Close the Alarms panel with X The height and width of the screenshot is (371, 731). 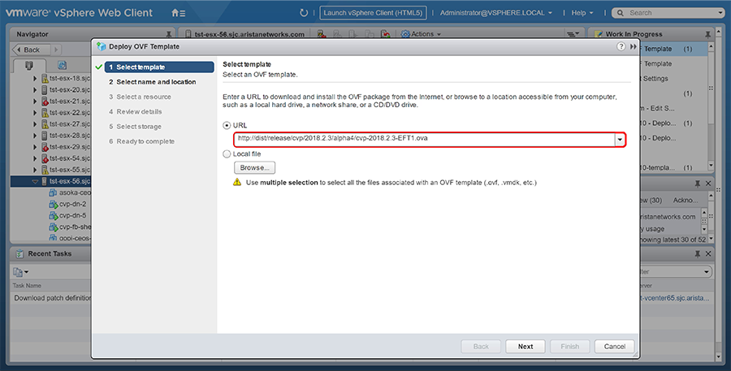[708, 183]
